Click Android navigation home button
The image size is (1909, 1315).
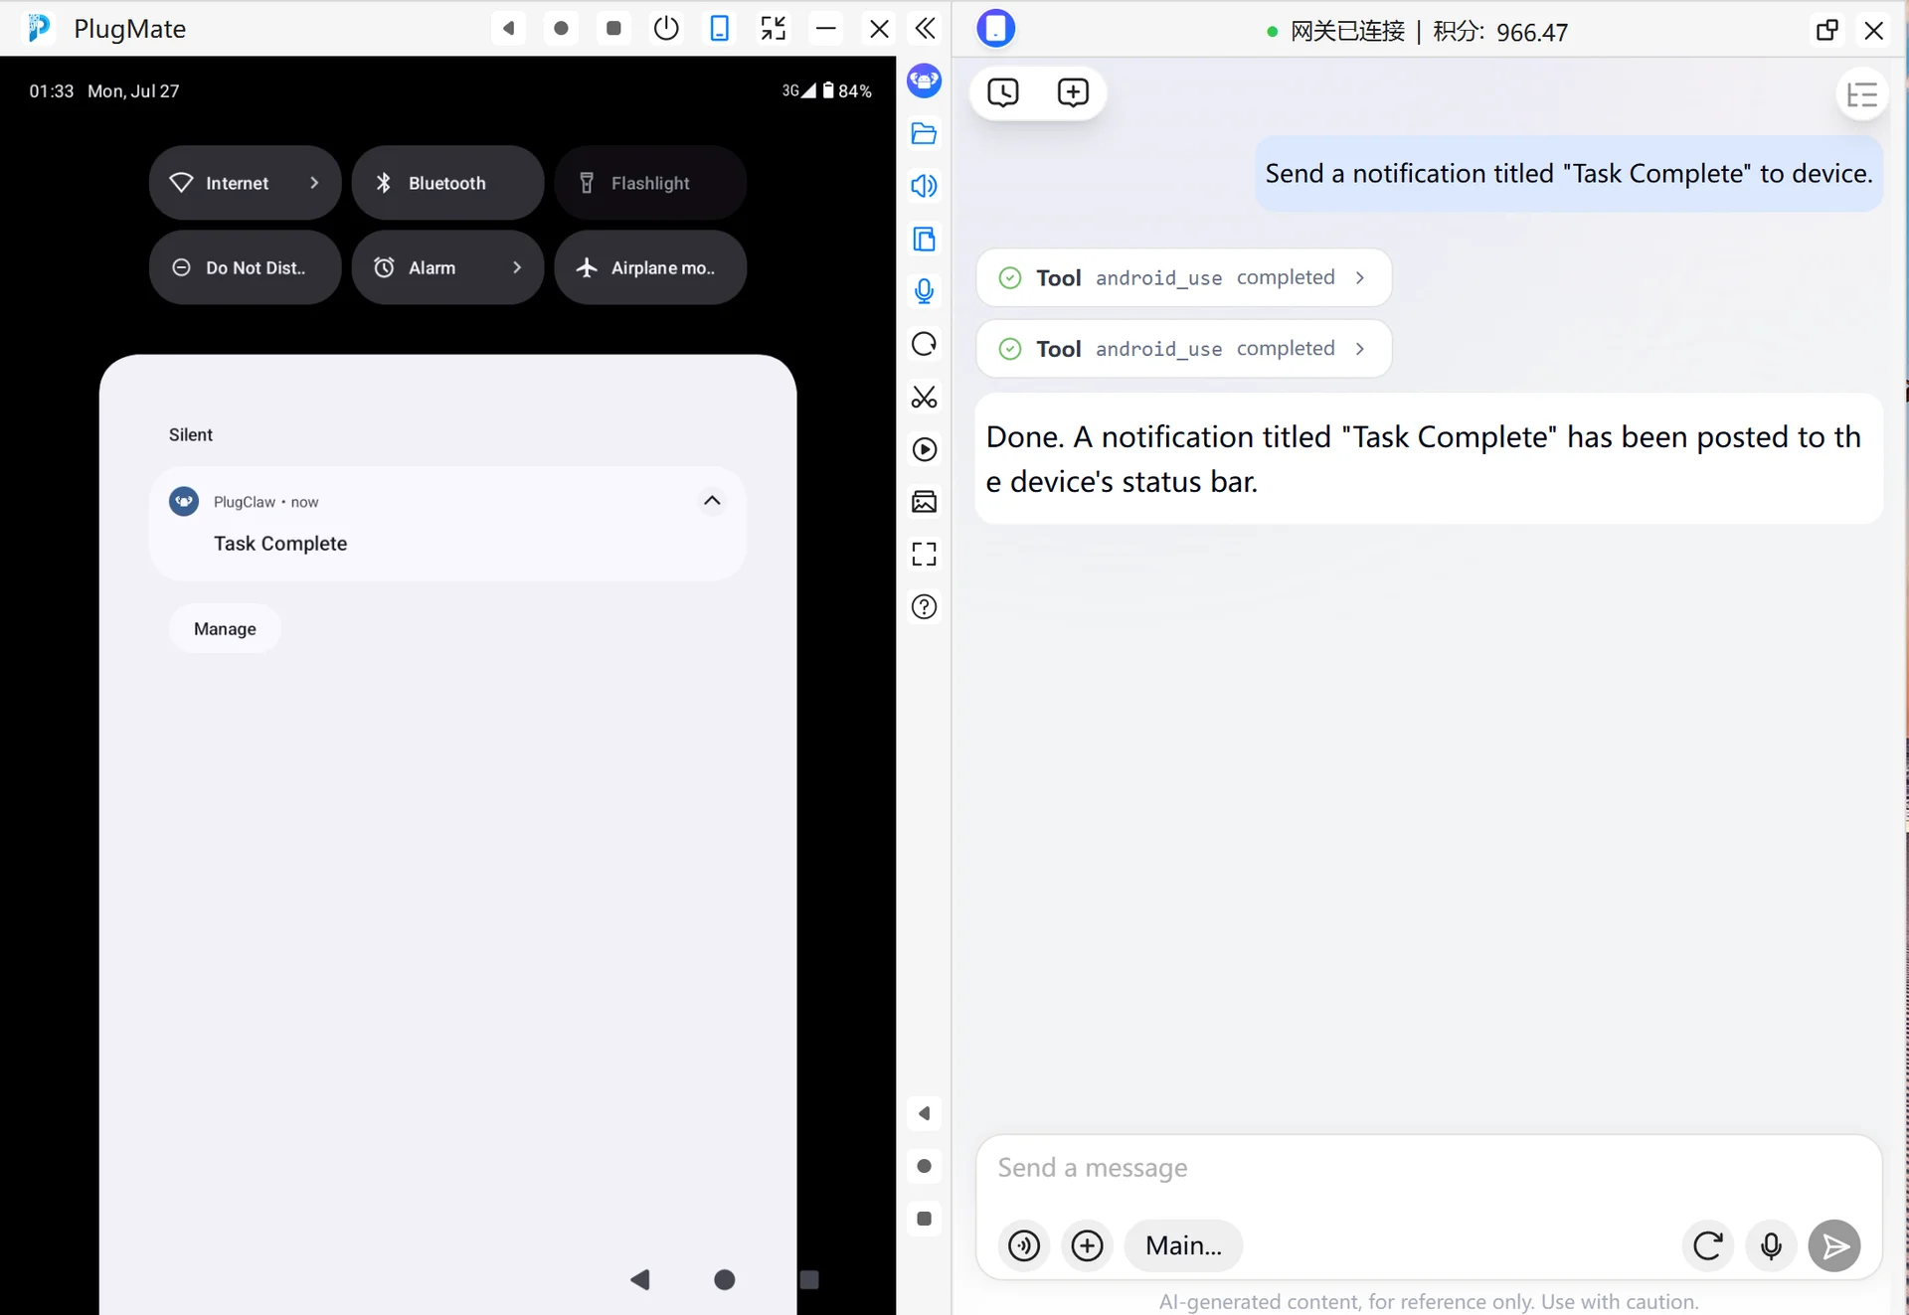725,1279
